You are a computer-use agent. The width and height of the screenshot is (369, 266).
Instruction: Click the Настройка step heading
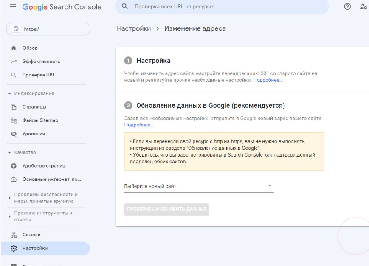pyautogui.click(x=153, y=61)
